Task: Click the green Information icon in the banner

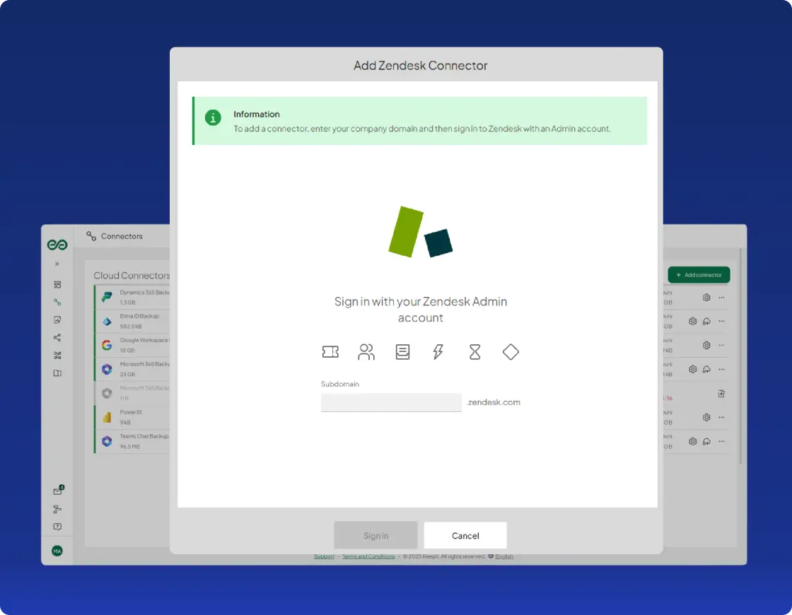Action: click(x=213, y=117)
